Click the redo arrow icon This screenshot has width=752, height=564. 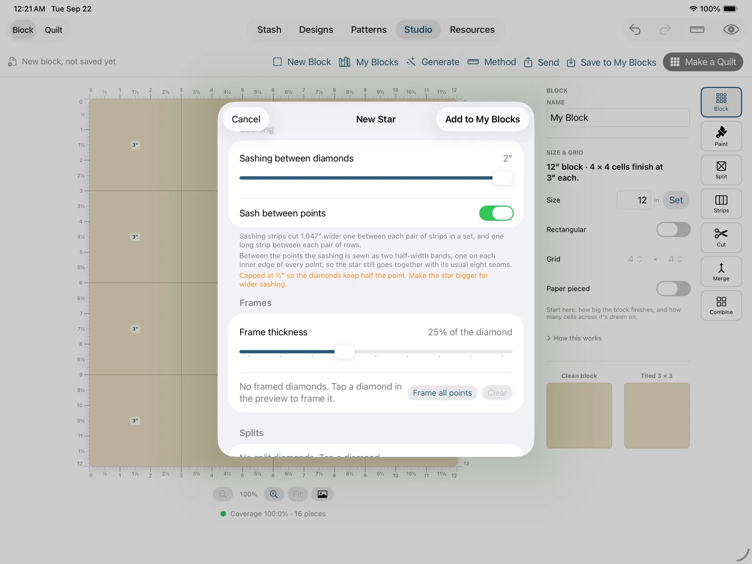[x=665, y=30]
